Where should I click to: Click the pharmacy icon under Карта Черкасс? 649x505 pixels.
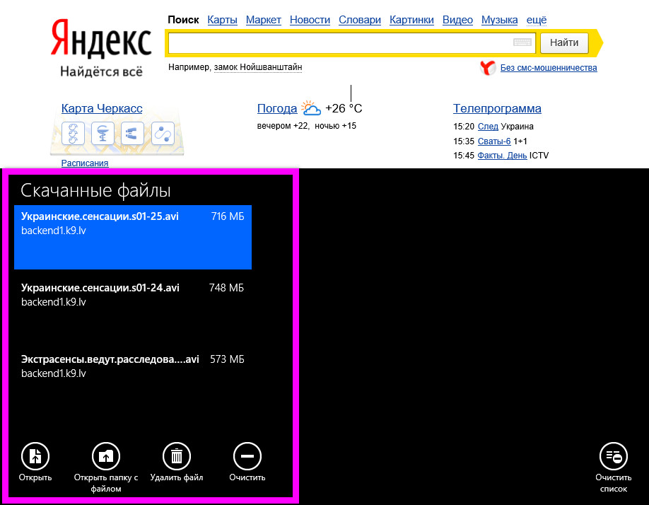coord(103,133)
